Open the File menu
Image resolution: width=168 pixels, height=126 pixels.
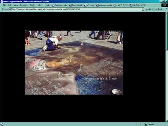click(4, 5)
